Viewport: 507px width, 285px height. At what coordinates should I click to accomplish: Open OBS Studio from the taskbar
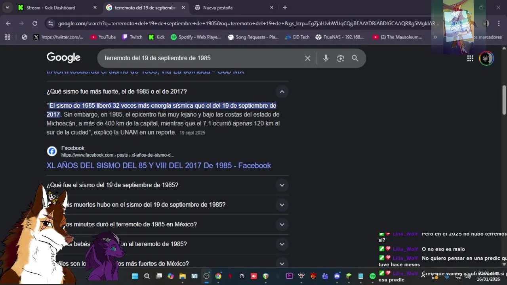(x=206, y=276)
